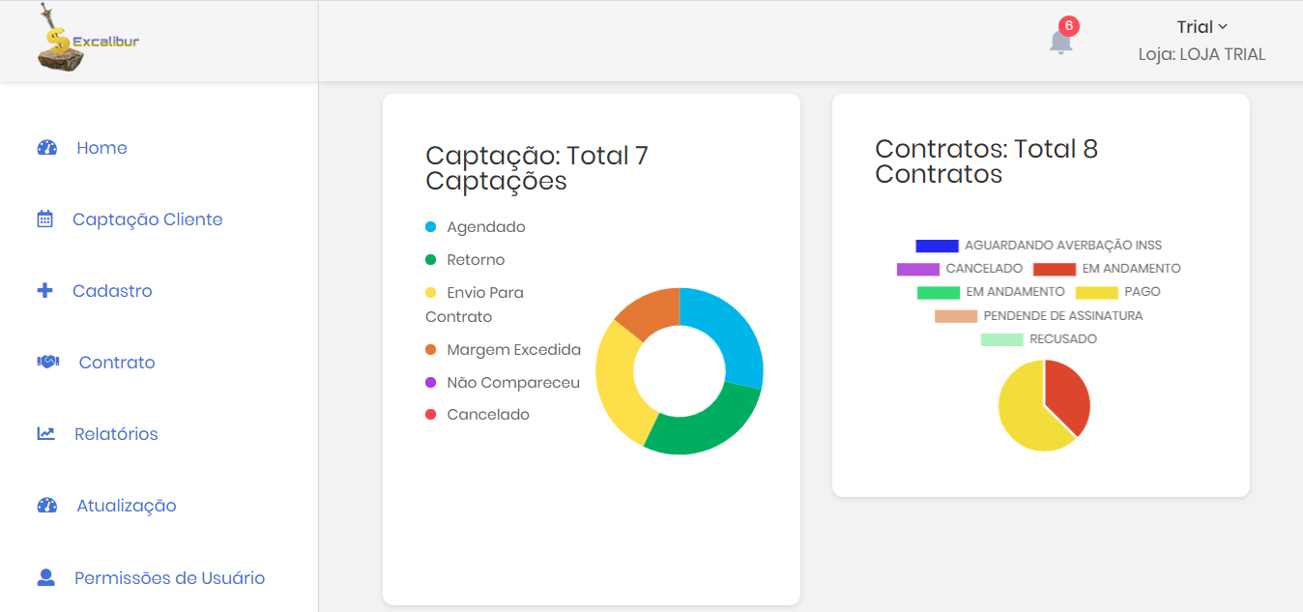Click the Captação Cliente calendar icon
This screenshot has width=1303, height=612.
(x=45, y=219)
